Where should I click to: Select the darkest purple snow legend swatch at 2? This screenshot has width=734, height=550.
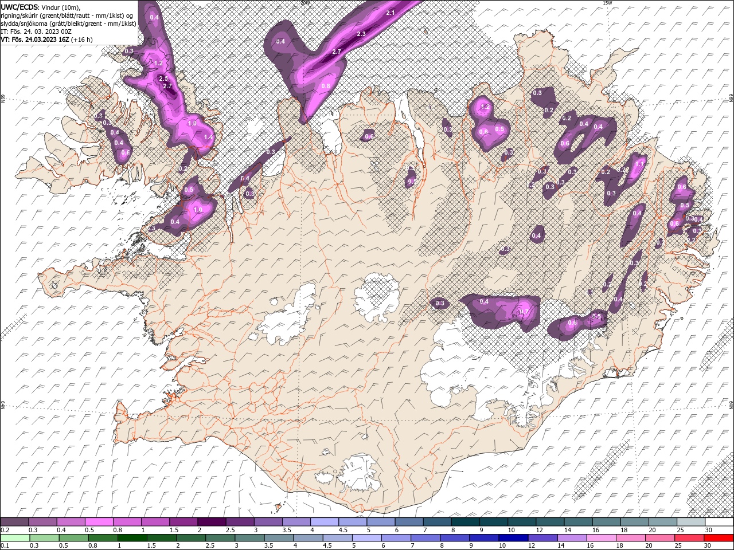(x=212, y=522)
